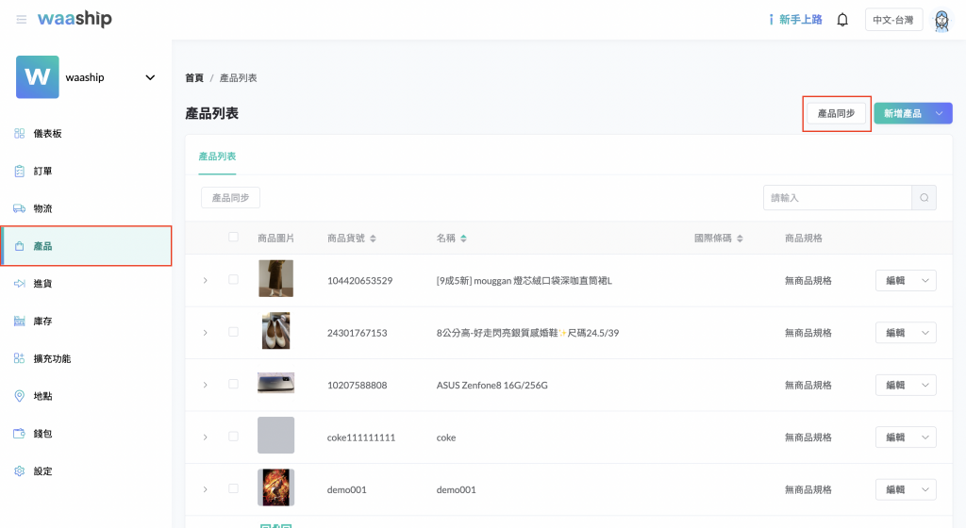This screenshot has width=966, height=528.
Task: Expand the waaship workspace dropdown
Action: 150,77
